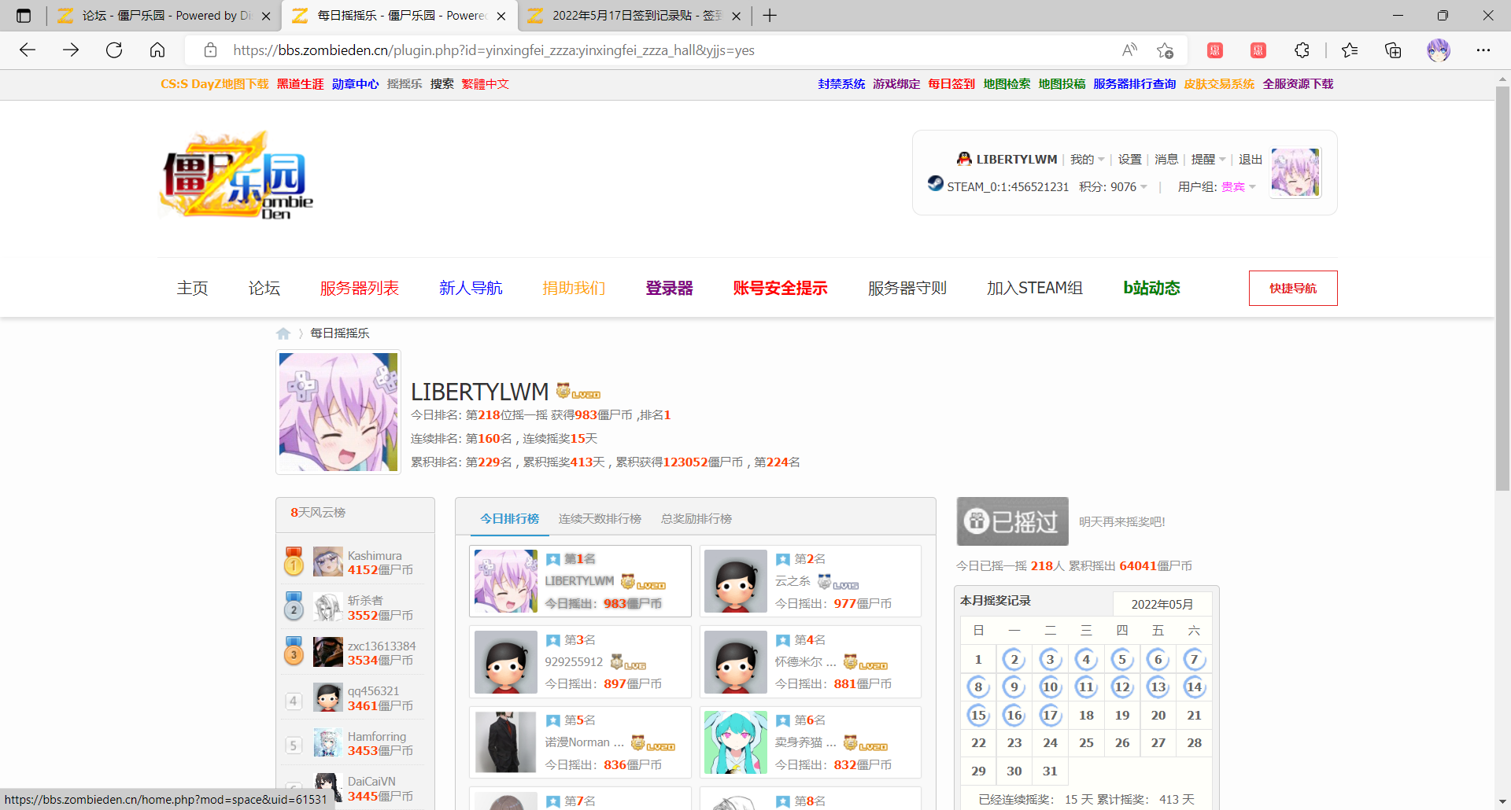Screen dimensions: 1511x810
Task: Click the breadcrumb home icon
Action: 283,333
